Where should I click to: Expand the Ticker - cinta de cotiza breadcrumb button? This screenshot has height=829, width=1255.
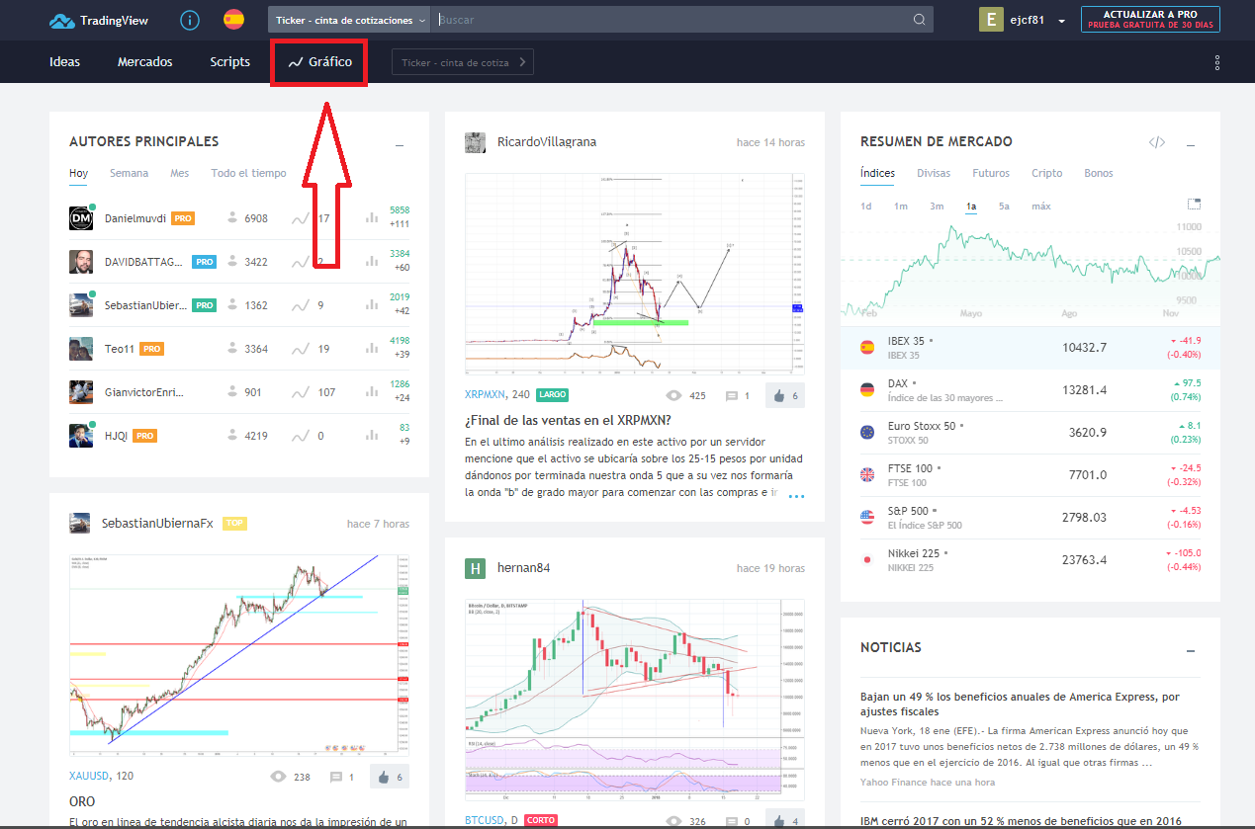click(463, 62)
